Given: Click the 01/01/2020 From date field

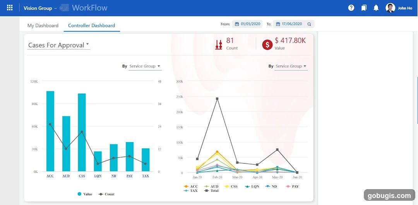Looking at the screenshot, I should click(x=247, y=24).
